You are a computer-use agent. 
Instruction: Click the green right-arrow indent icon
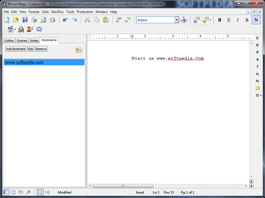pos(128,20)
